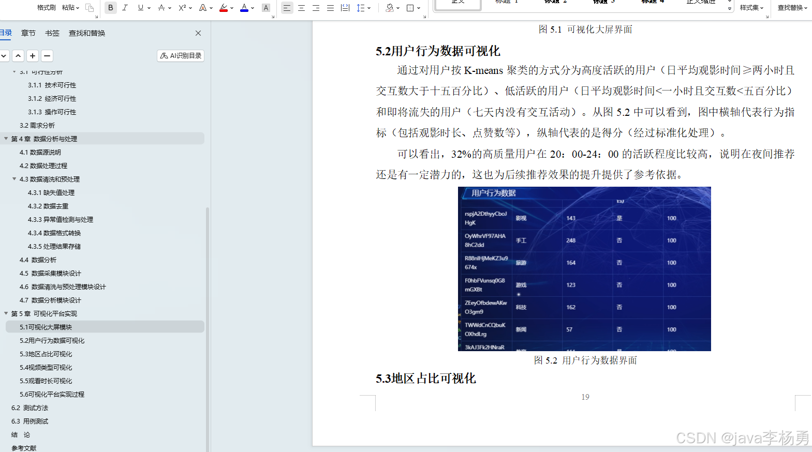Go to 4.3.1 缺失值处理 heading
Screen dimensions: 812x452
(51, 193)
